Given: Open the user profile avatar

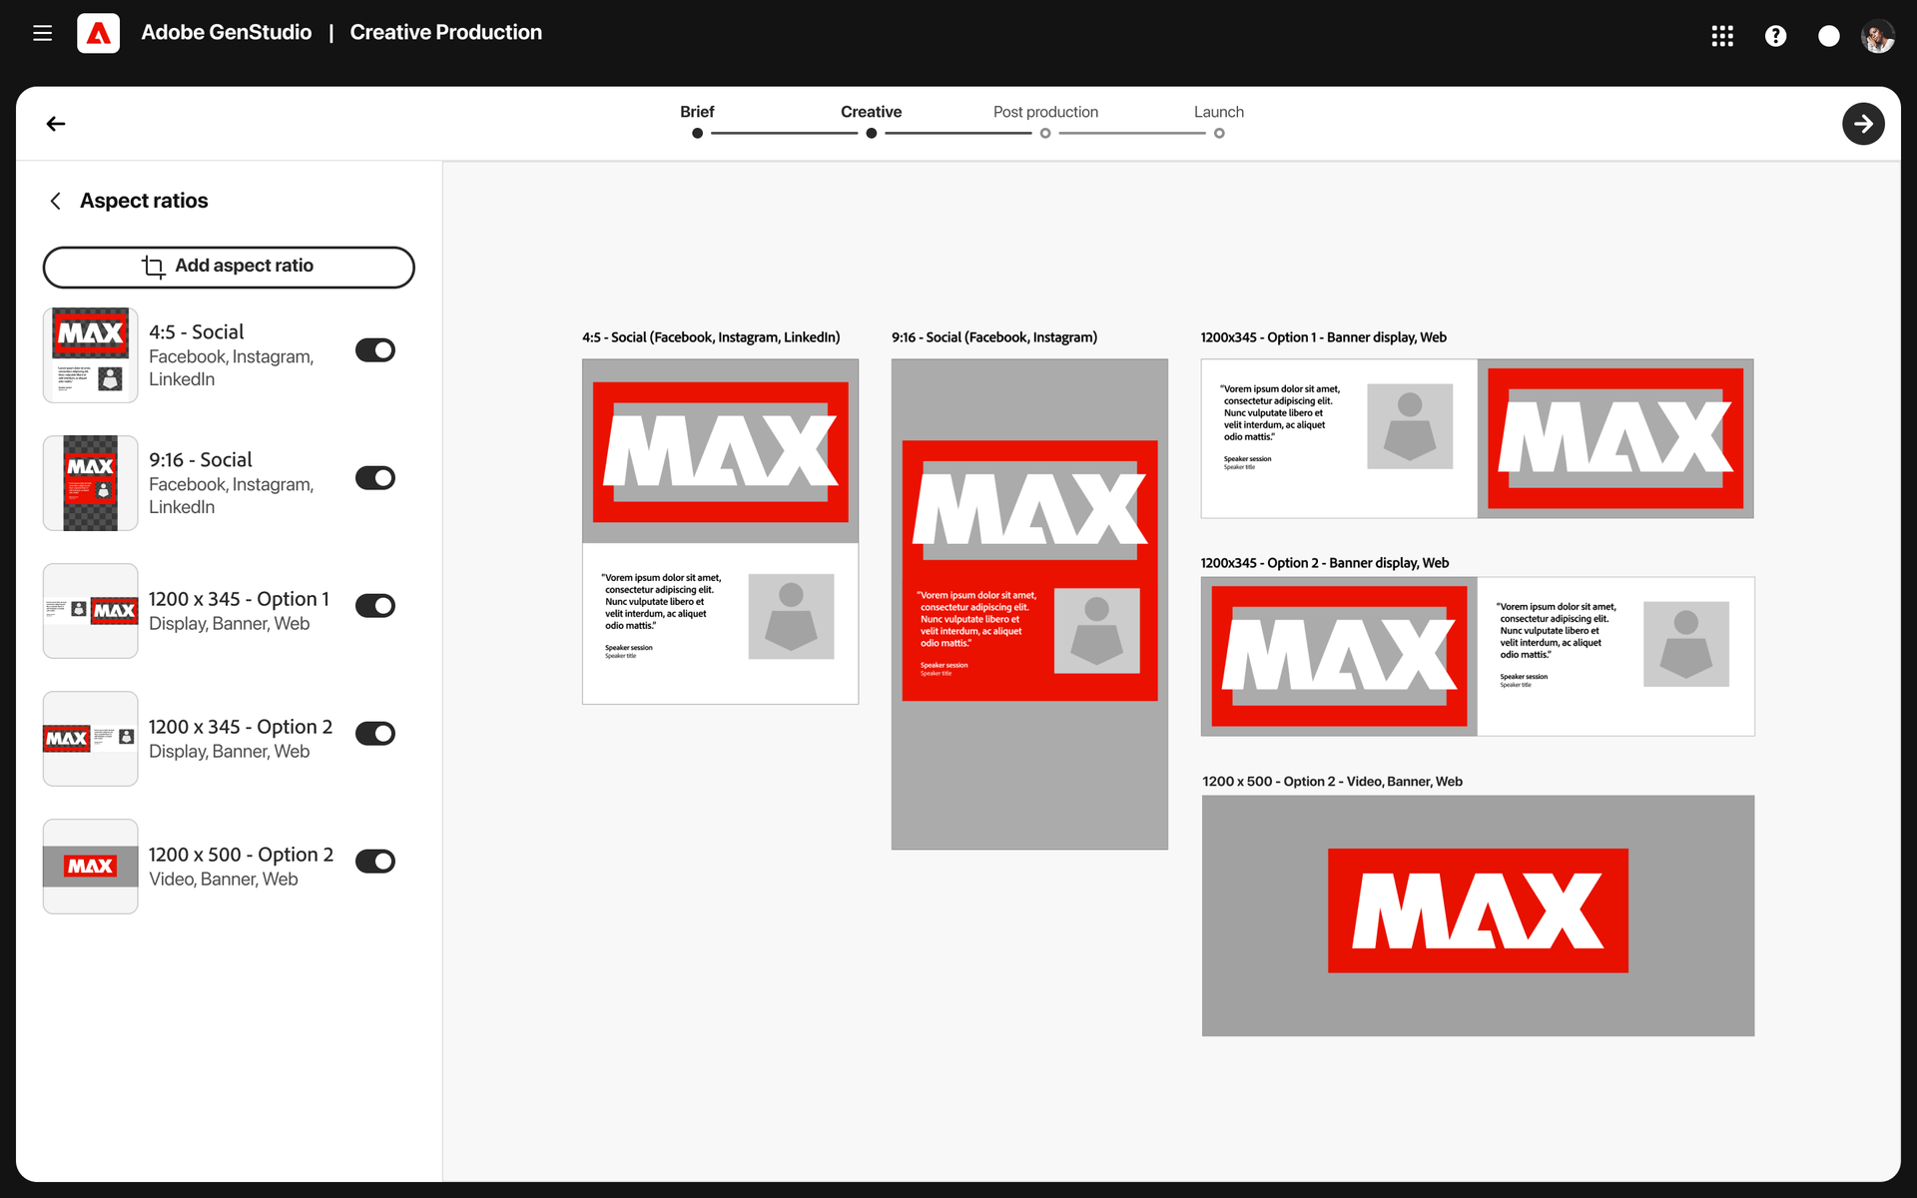Looking at the screenshot, I should click(1877, 36).
